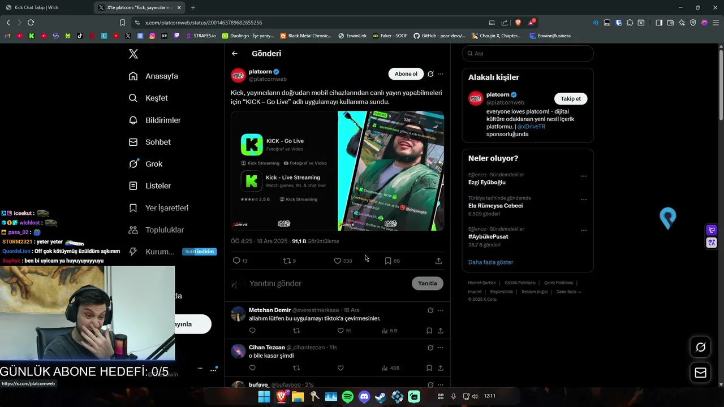Open Discord from the taskbar

364,397
